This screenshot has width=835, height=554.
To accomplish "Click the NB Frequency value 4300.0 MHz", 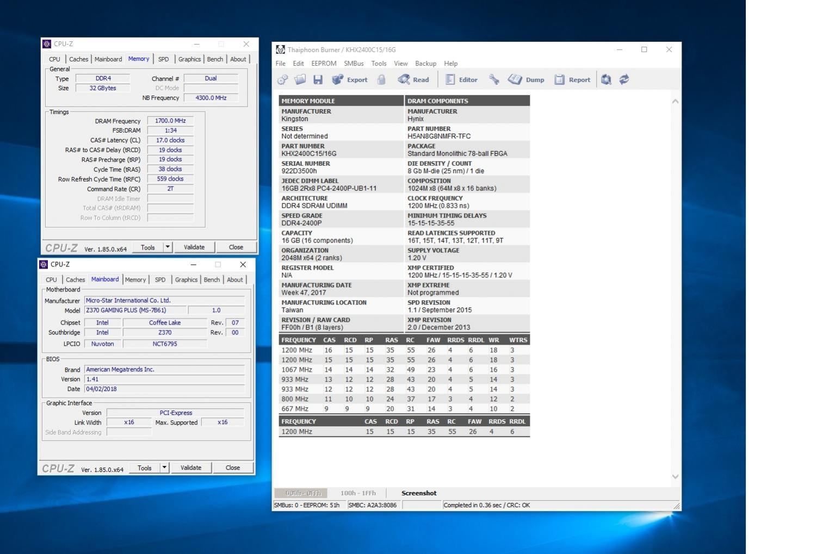I will pos(211,98).
